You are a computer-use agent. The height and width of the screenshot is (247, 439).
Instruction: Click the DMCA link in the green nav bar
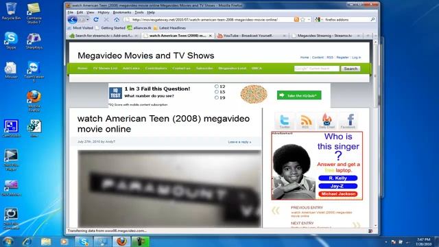[257, 69]
